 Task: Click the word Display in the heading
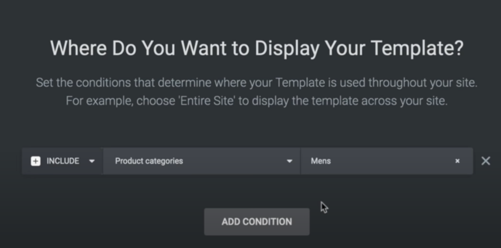click(287, 49)
